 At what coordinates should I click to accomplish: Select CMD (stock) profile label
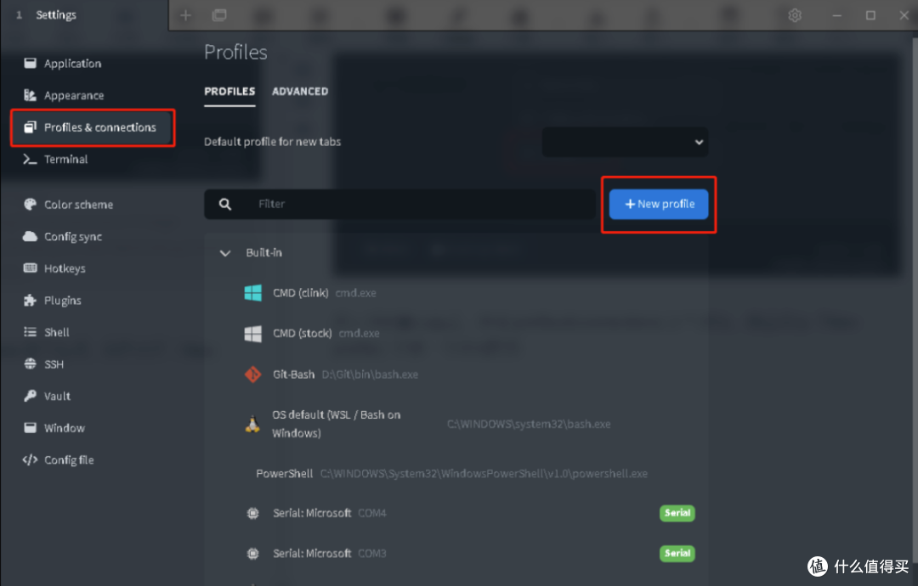302,334
